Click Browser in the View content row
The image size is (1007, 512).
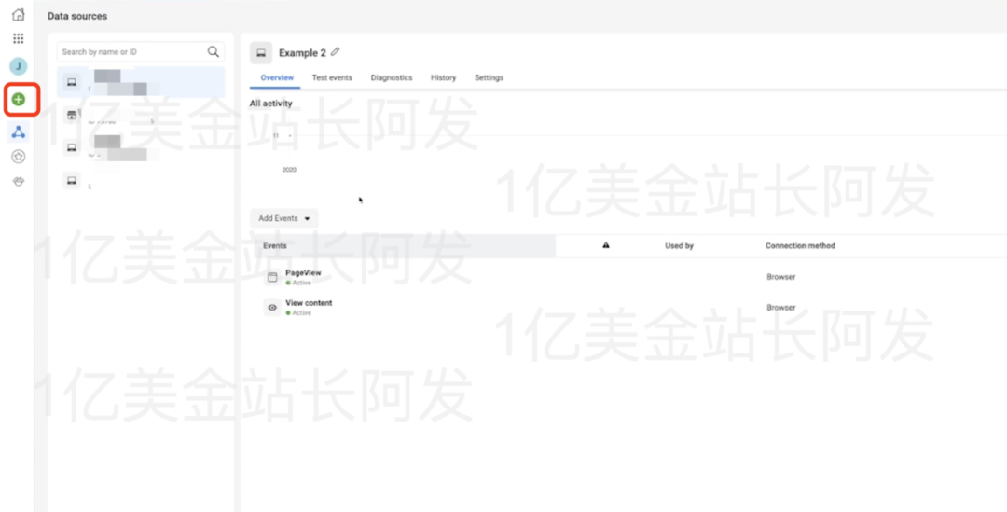coord(781,308)
